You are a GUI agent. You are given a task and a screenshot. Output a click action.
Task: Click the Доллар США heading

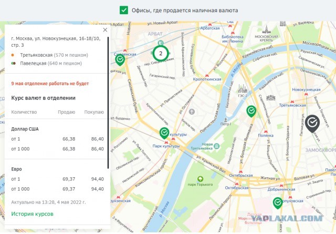click(25, 129)
